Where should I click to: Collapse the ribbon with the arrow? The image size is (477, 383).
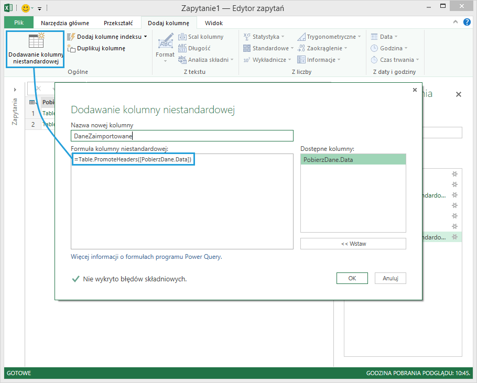454,23
